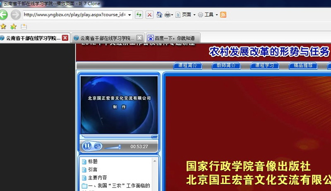Viewport: 331px width, 191px height.
Task: Adjust the player volume slider
Action: click(x=113, y=147)
